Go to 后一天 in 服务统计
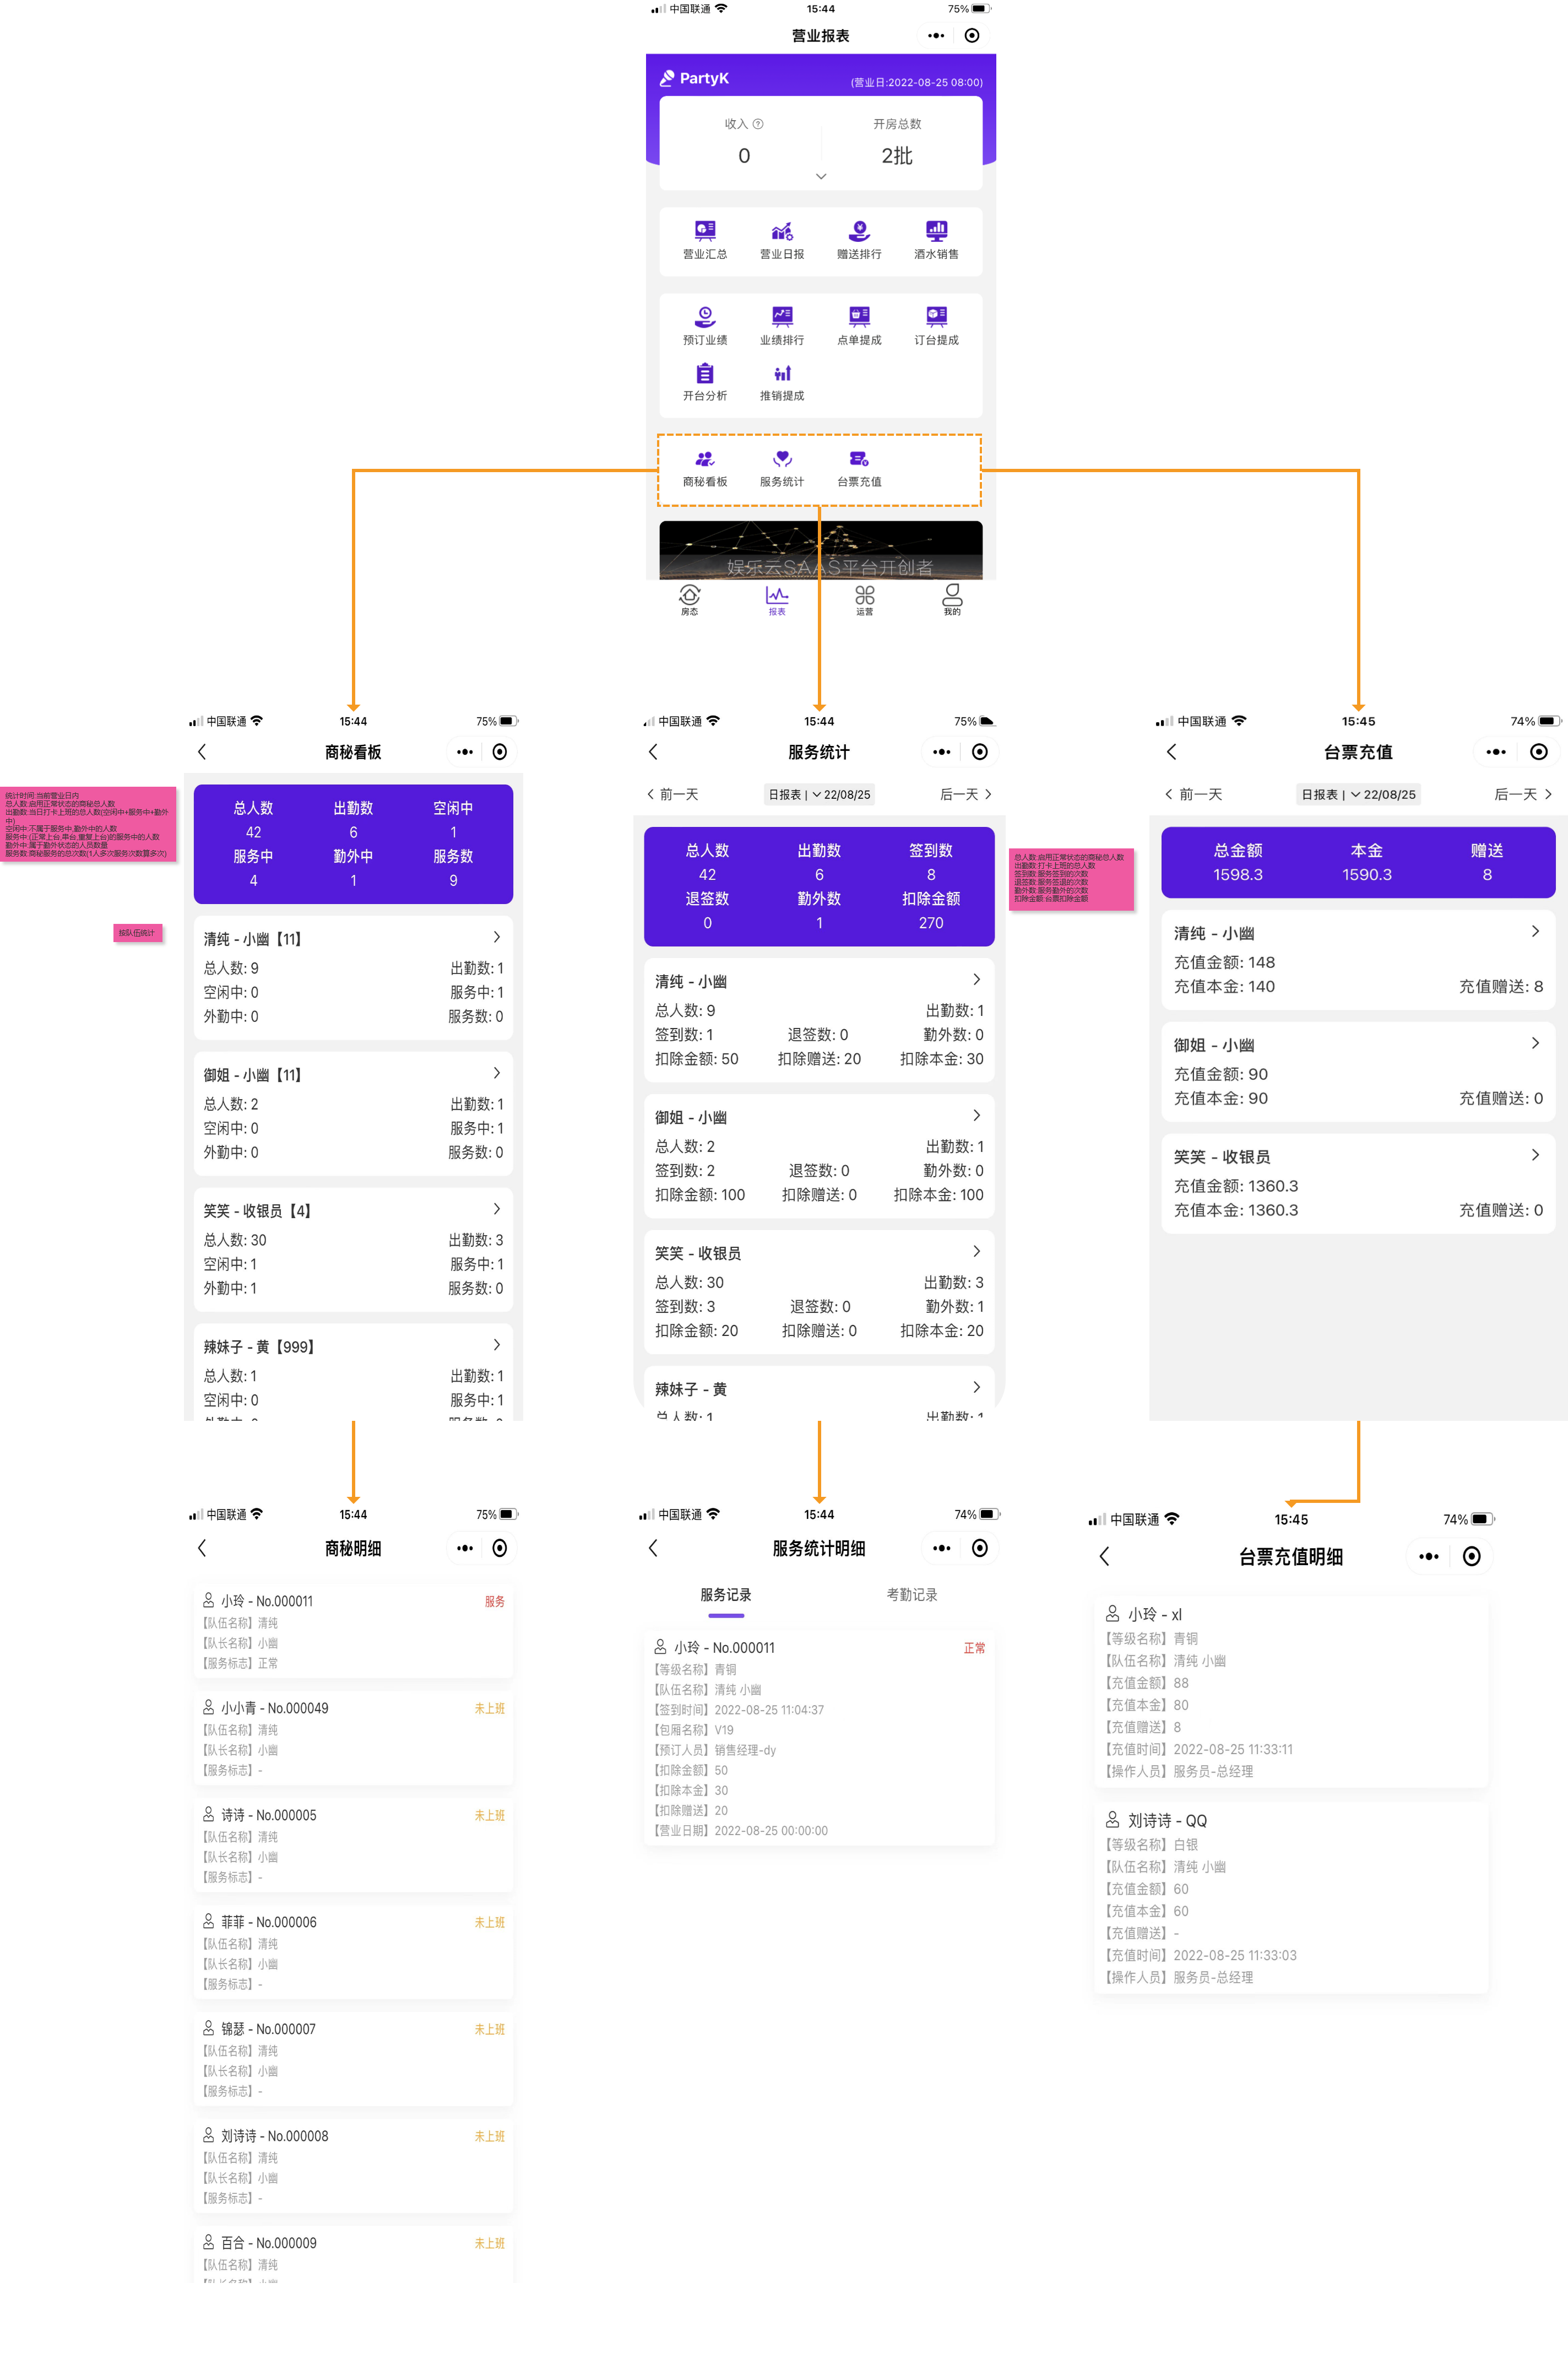 [966, 795]
